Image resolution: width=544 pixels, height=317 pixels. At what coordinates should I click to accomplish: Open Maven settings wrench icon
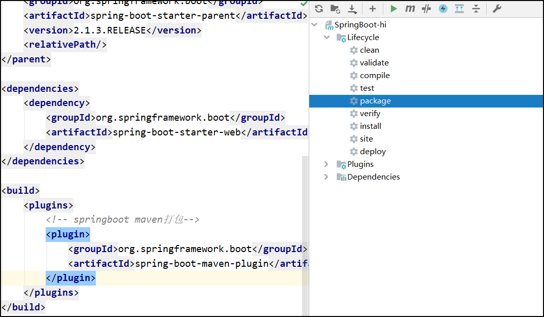click(497, 9)
